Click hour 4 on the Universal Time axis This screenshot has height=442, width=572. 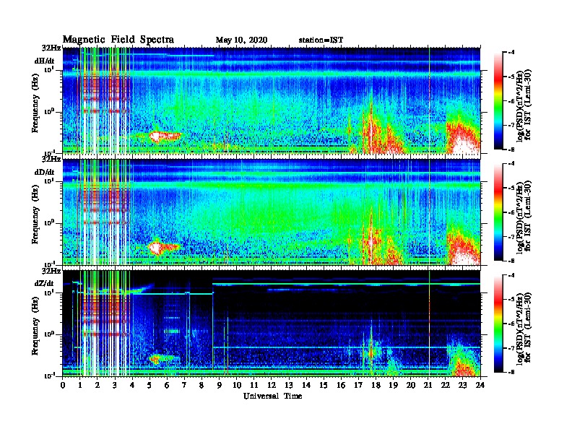click(x=132, y=386)
